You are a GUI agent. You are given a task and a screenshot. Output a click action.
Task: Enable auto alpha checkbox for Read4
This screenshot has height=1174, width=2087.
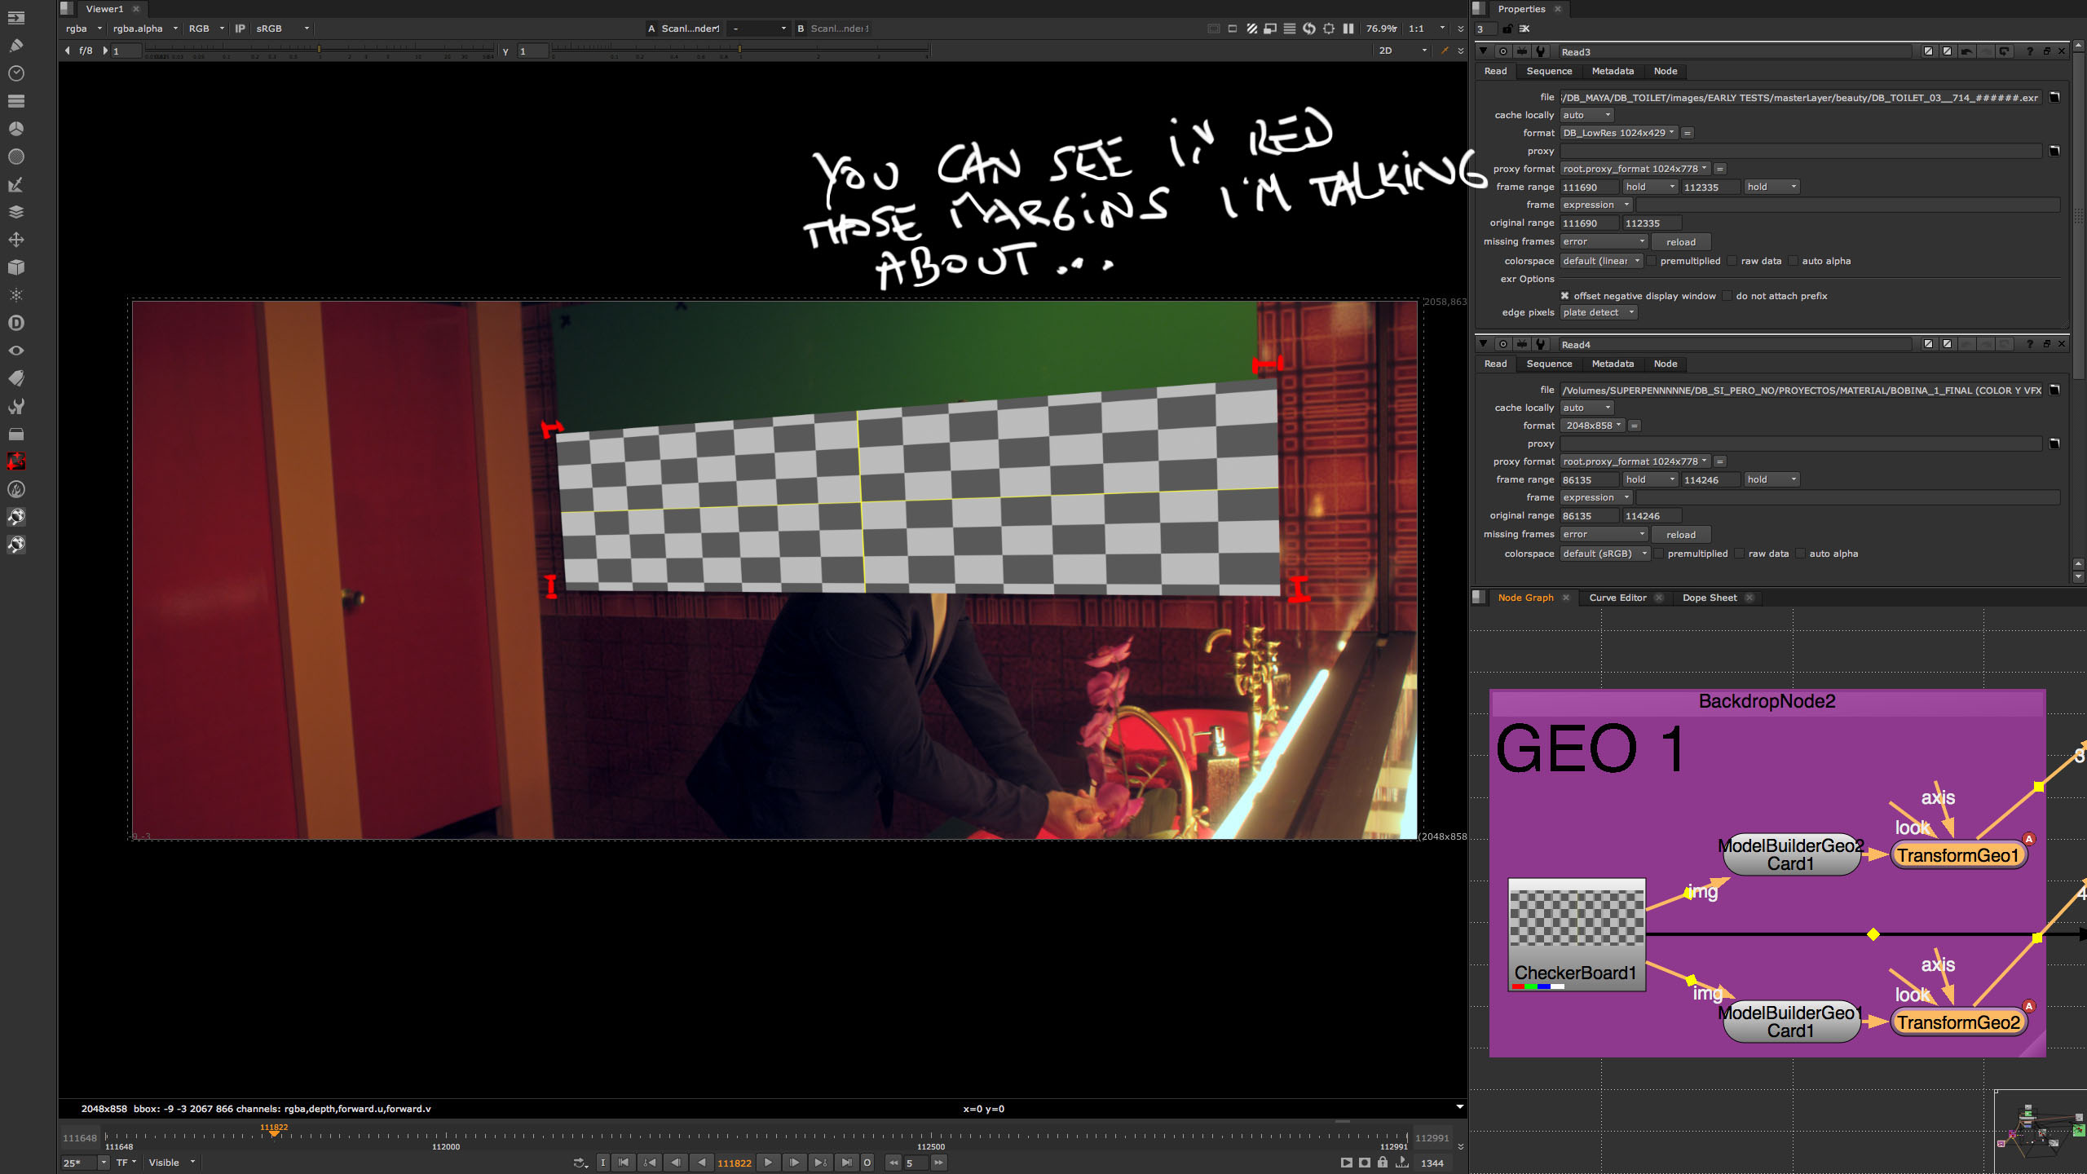pyautogui.click(x=1800, y=554)
